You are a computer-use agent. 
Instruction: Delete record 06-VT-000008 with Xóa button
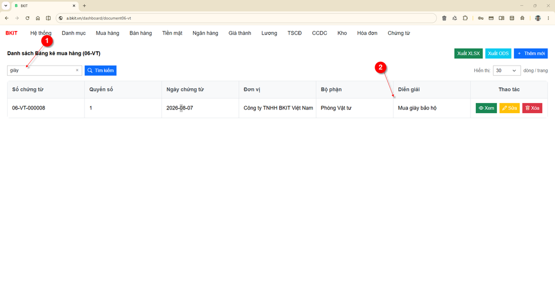coord(532,108)
